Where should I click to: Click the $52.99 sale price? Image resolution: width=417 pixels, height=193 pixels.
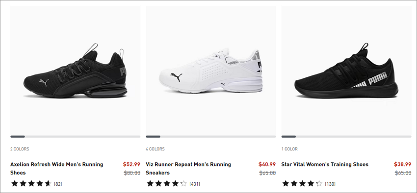point(131,164)
